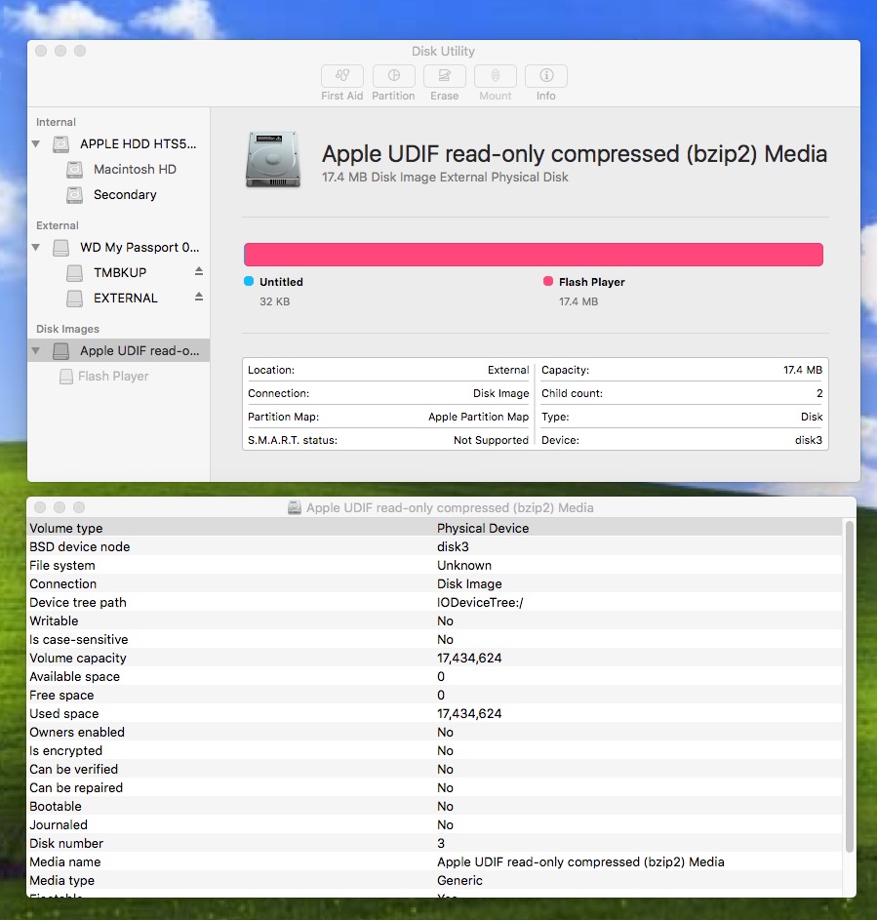Click the Macintosh HD volume icon

(x=74, y=170)
